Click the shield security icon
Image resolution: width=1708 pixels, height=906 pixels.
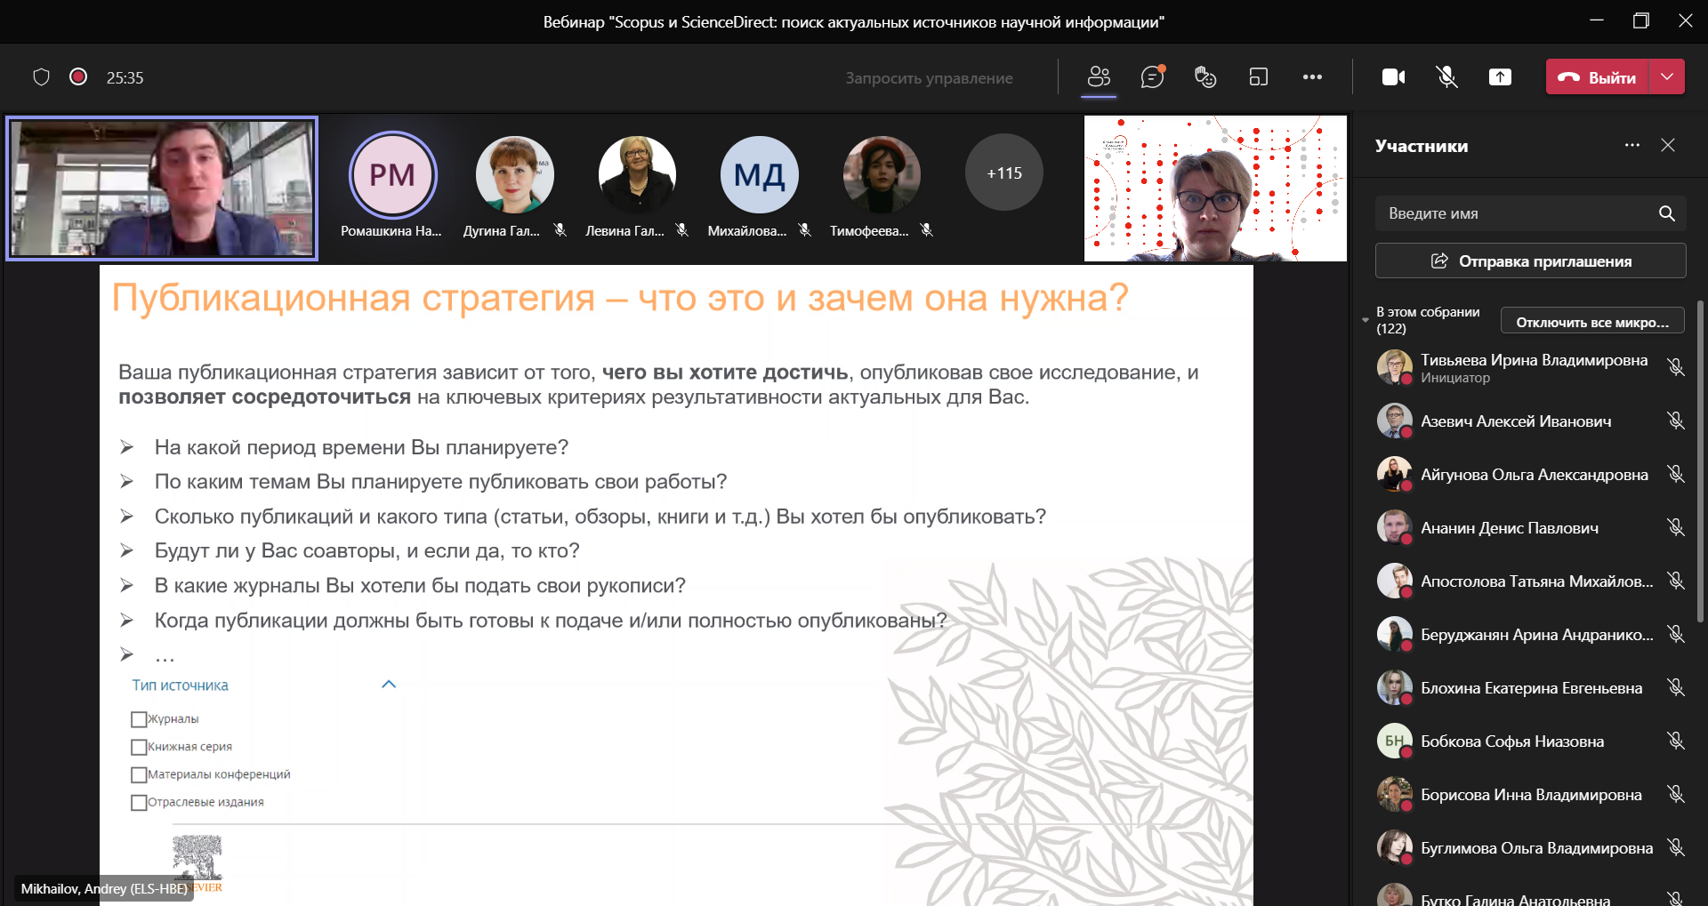[x=41, y=77]
